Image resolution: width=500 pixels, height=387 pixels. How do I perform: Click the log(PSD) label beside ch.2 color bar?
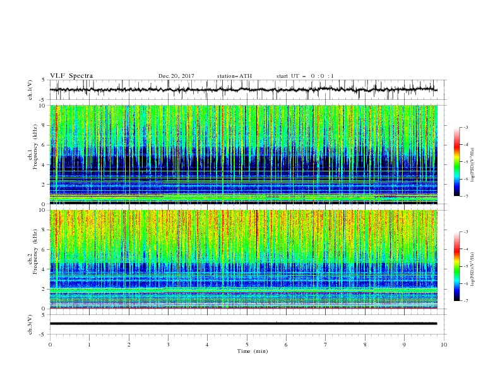[x=473, y=269]
